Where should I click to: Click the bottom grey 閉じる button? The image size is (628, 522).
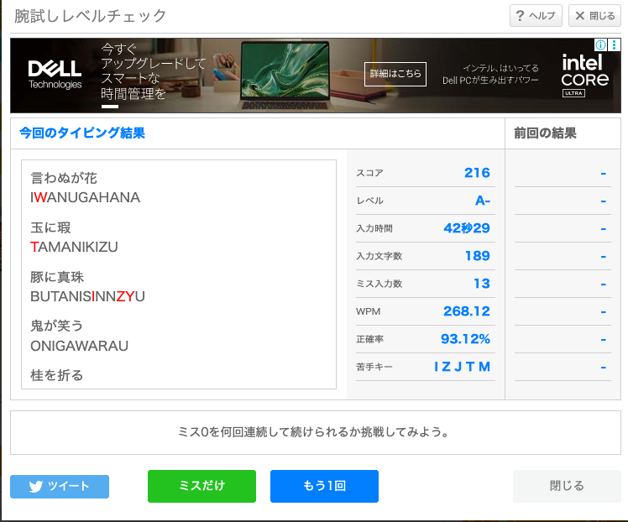[x=567, y=486]
